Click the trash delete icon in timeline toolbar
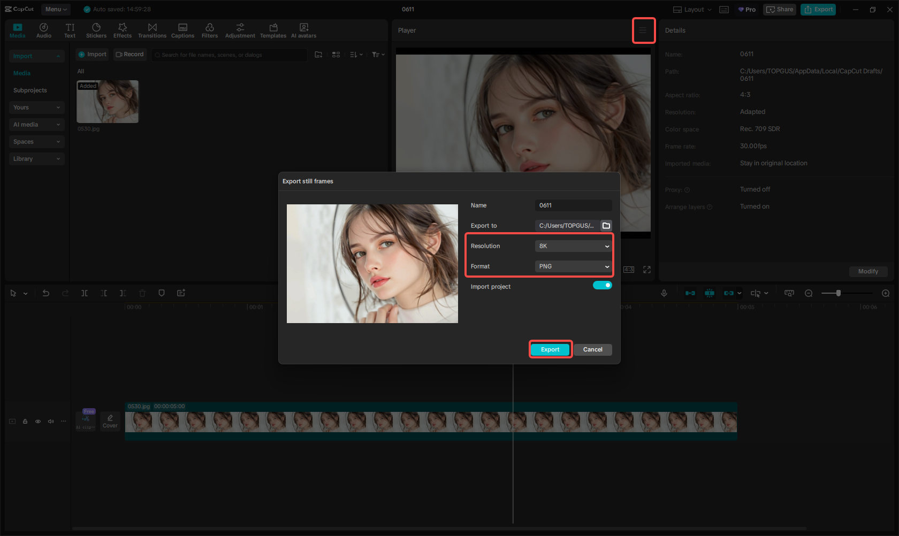The image size is (899, 536). click(142, 293)
